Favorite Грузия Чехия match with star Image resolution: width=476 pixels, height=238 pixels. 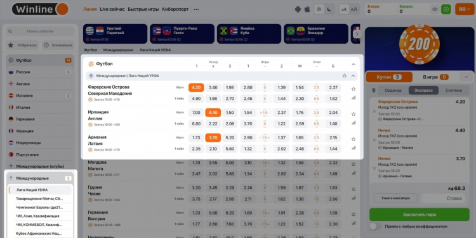(x=354, y=189)
